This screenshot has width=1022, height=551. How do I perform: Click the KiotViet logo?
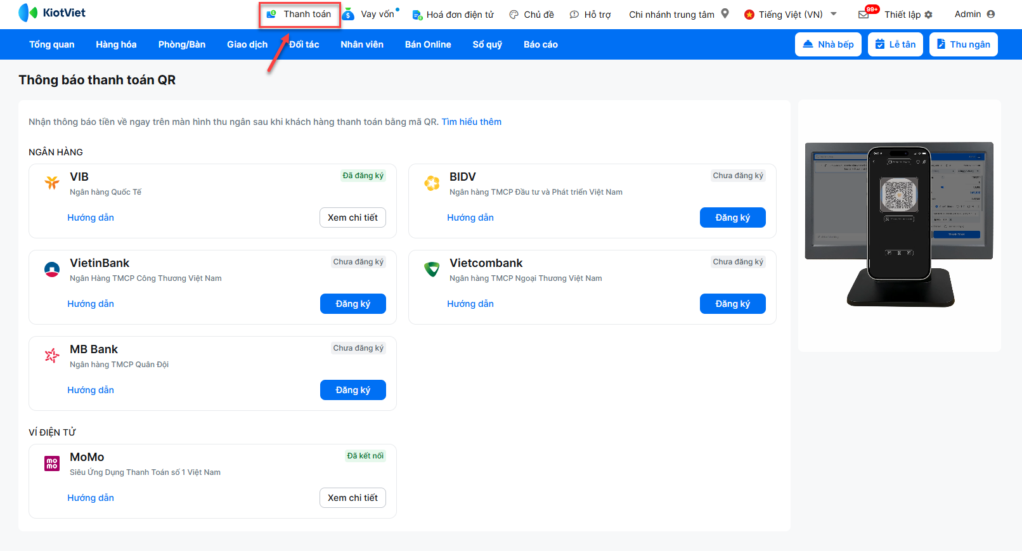52,13
